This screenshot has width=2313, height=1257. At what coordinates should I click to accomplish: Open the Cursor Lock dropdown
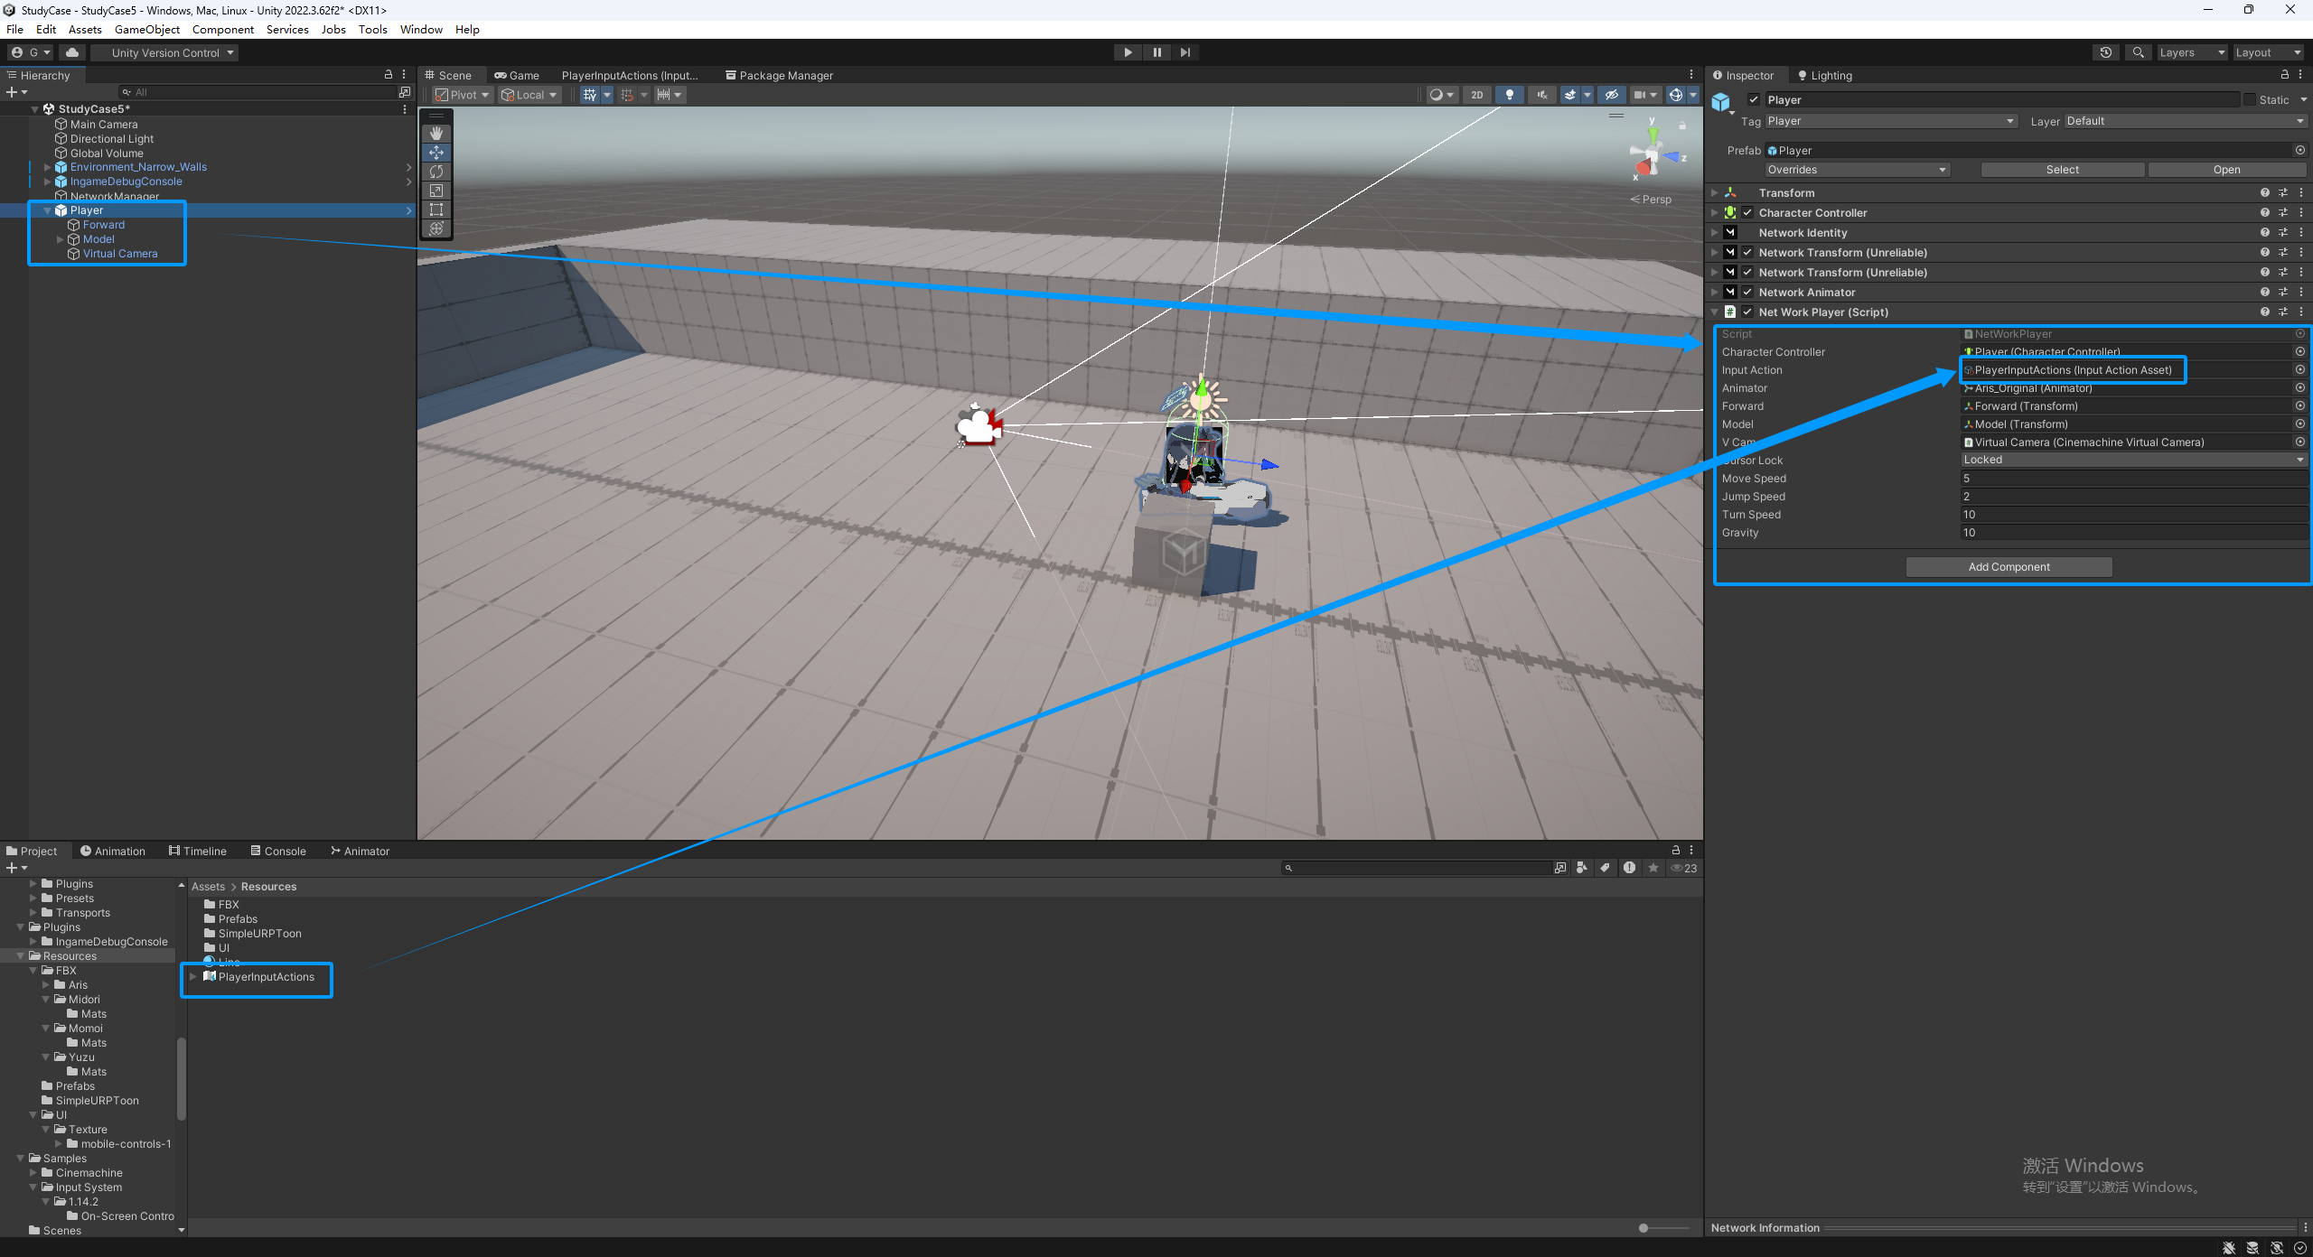2134,460
